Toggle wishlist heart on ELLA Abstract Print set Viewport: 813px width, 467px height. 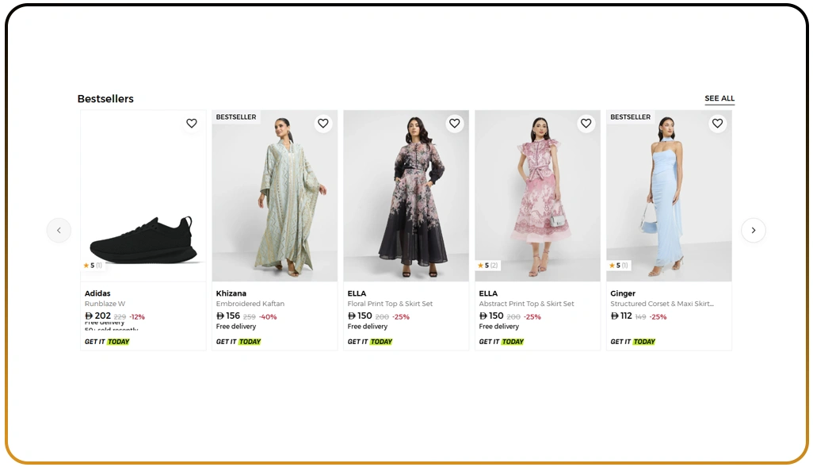pos(586,124)
